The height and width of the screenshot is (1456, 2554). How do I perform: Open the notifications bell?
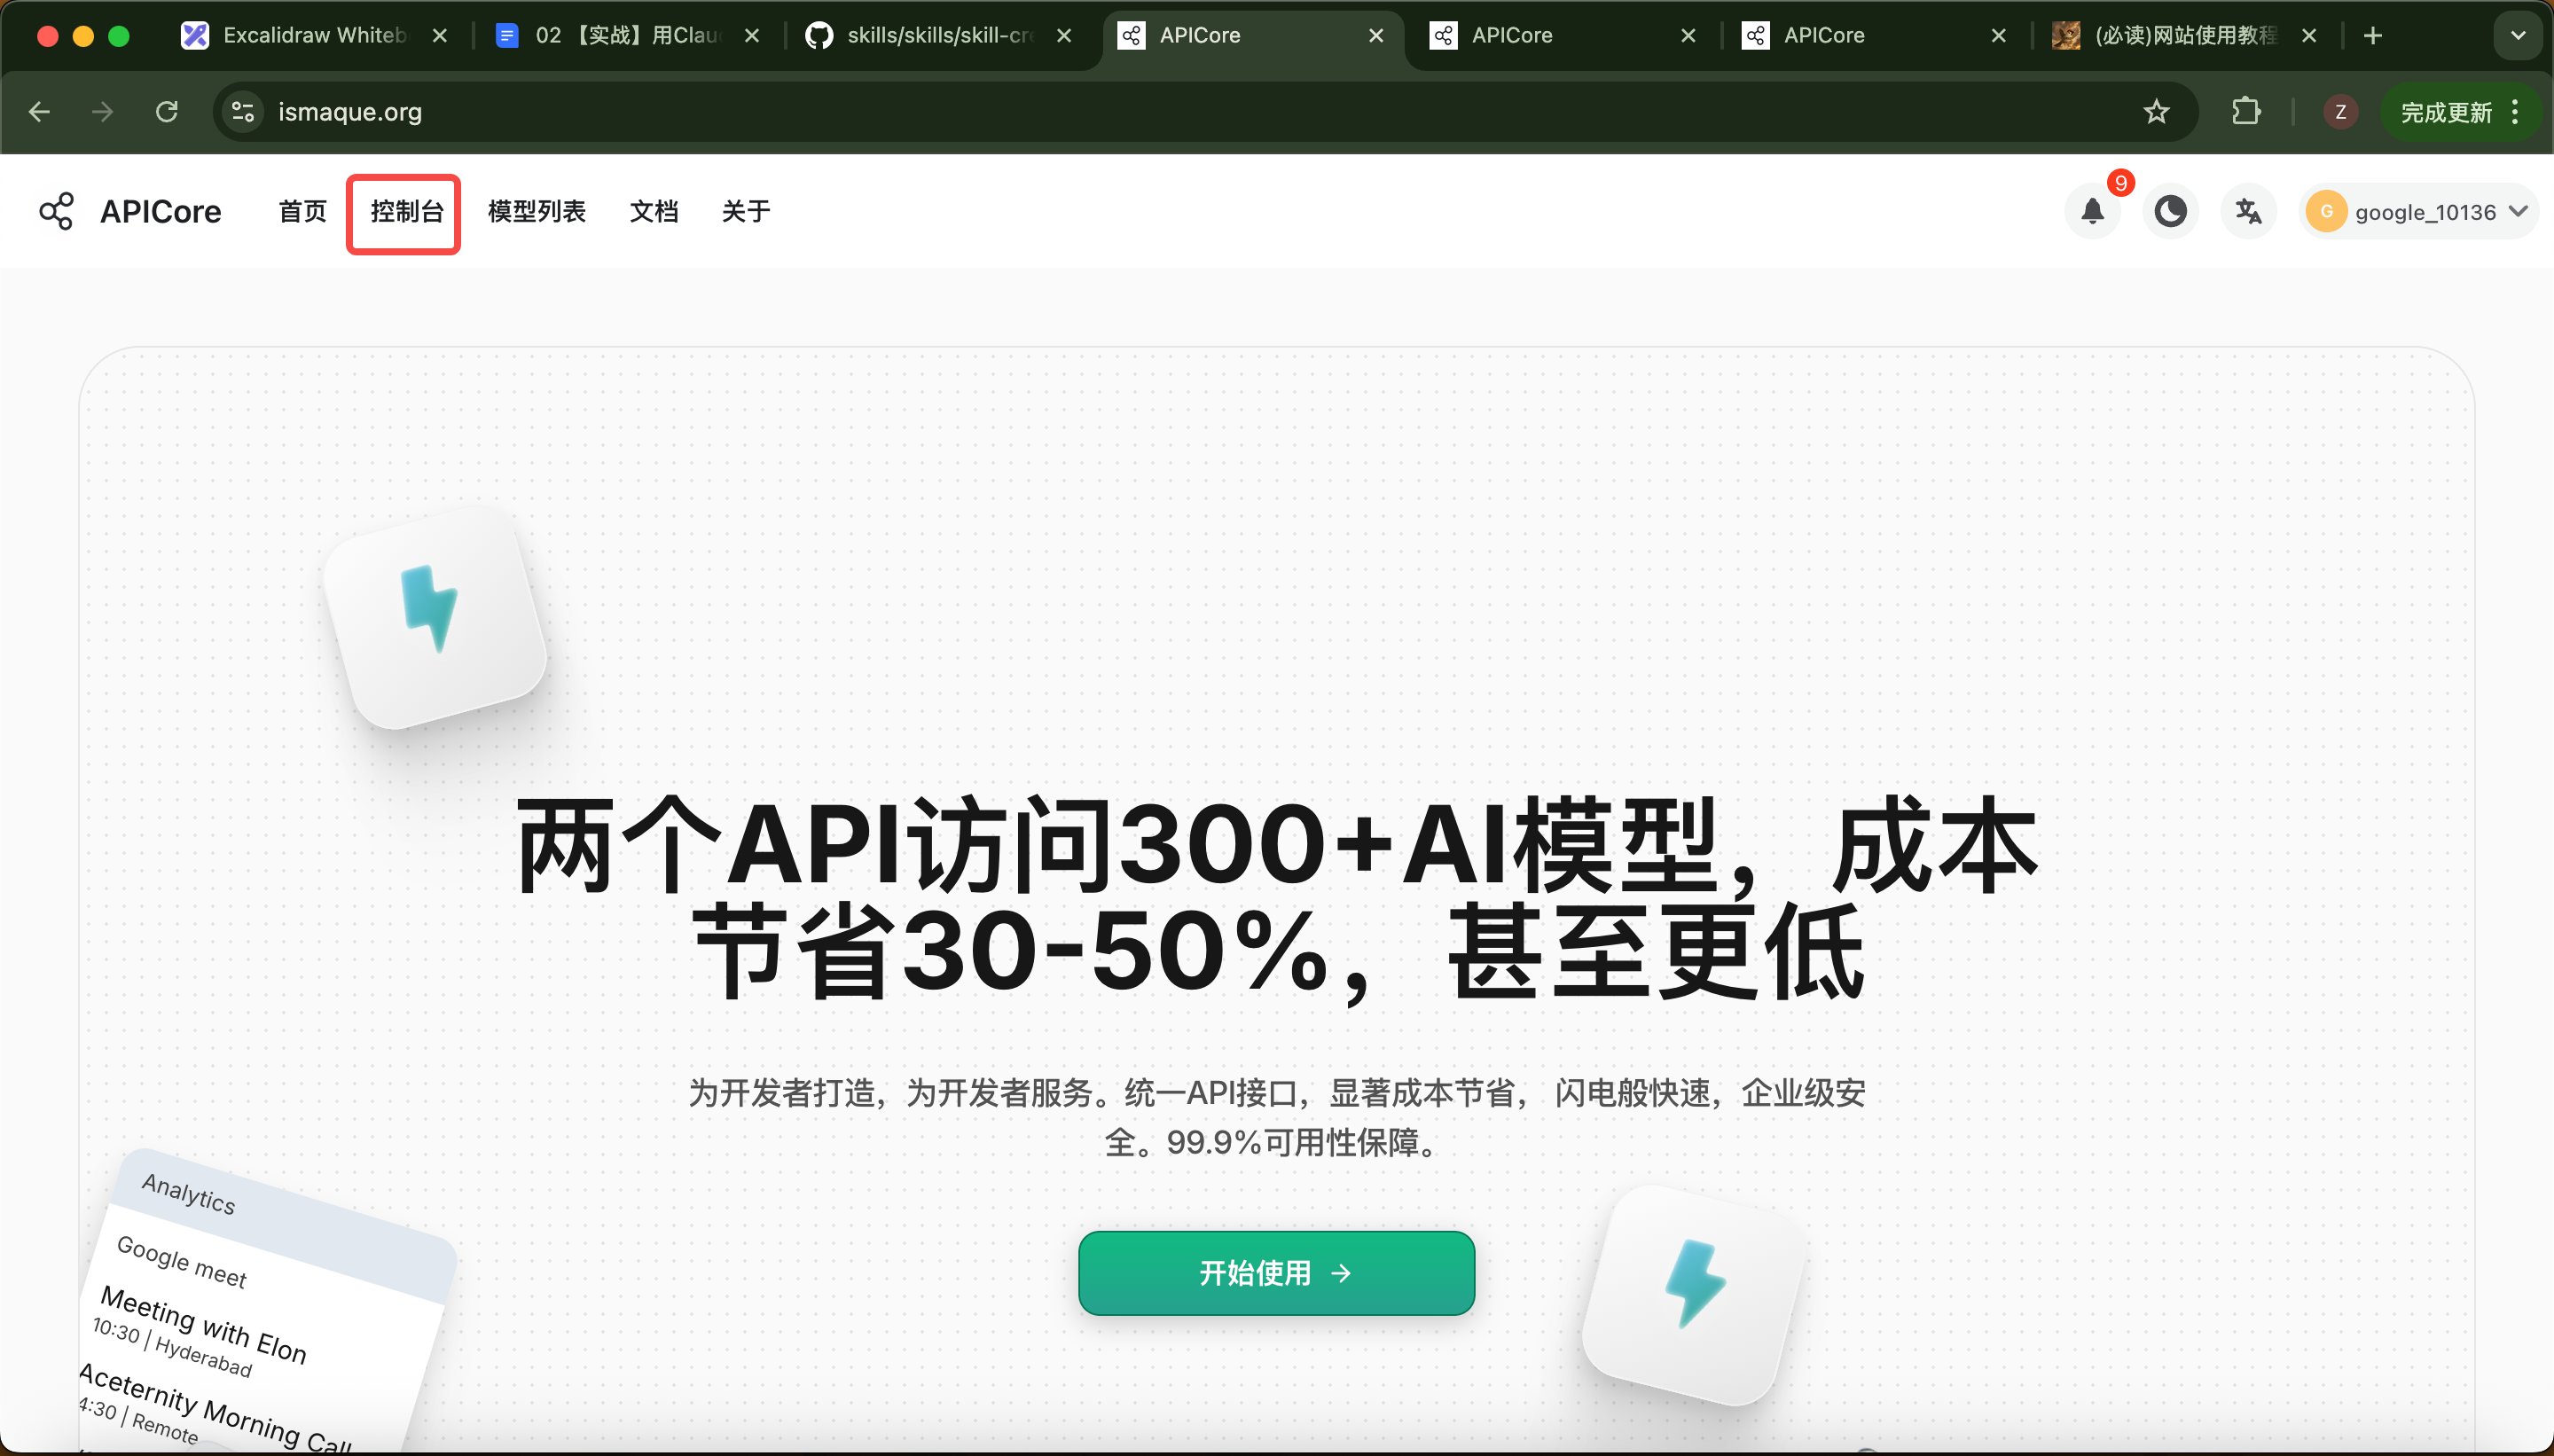2092,211
